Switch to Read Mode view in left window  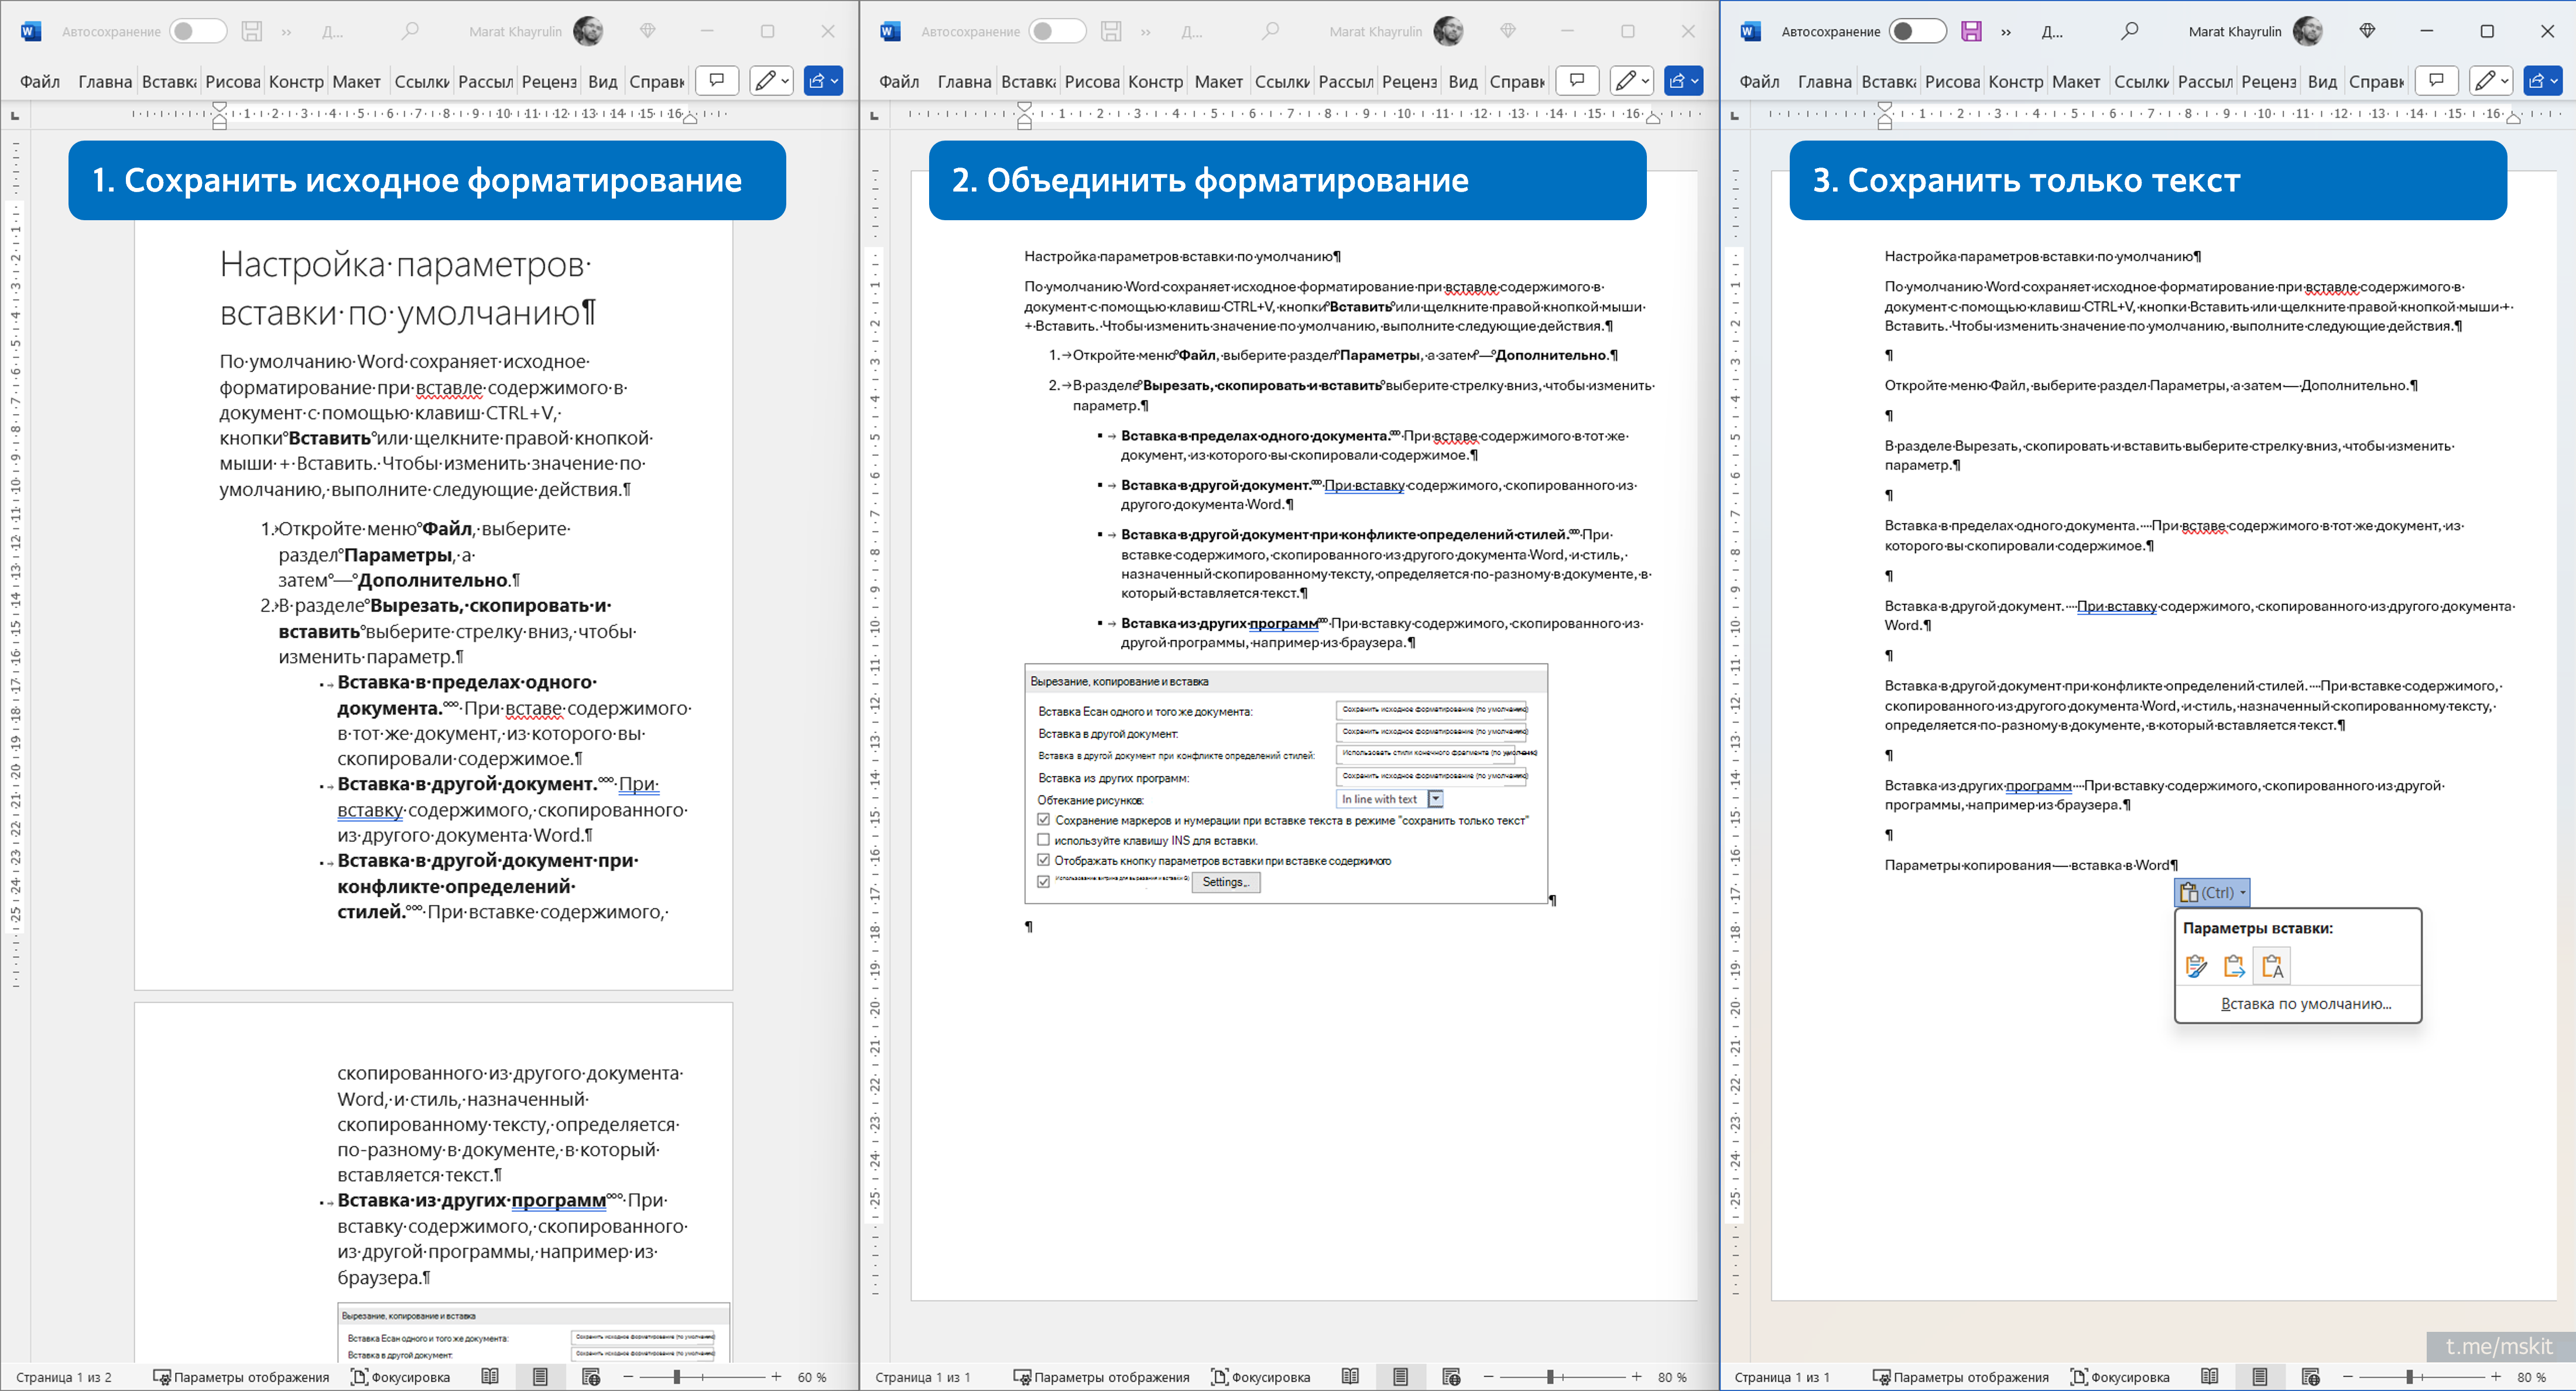pos(490,1377)
